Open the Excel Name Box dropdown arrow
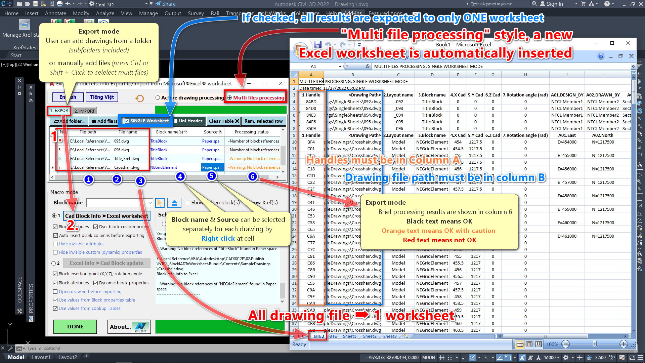 coord(340,67)
